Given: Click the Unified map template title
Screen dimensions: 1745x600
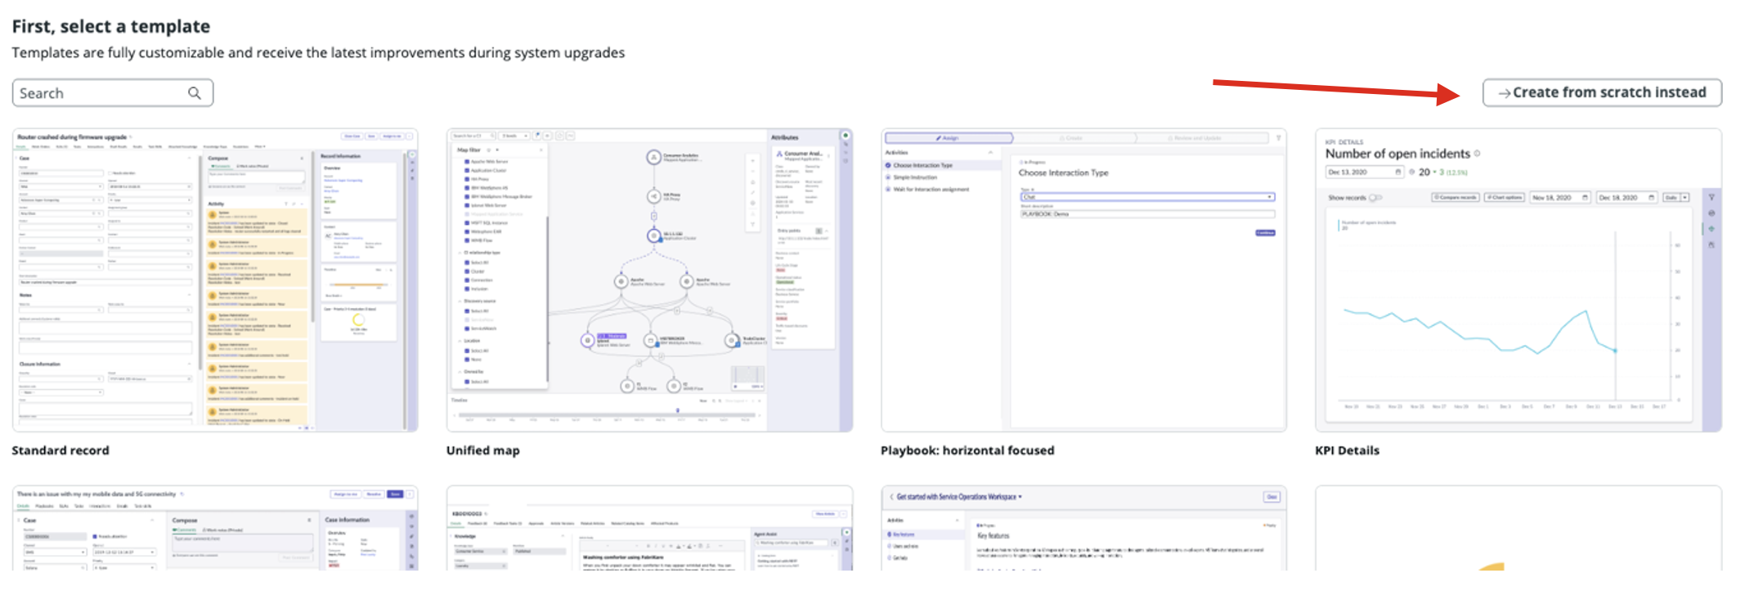Looking at the screenshot, I should point(482,450).
